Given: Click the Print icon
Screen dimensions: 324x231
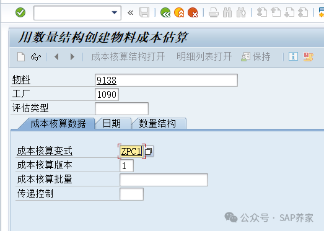Looking at the screenshot, I should pyautogui.click(x=214, y=12).
